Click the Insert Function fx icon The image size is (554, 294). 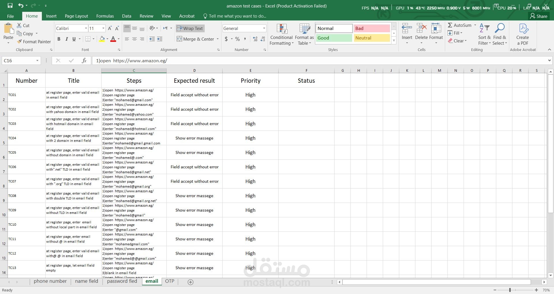tap(84, 61)
